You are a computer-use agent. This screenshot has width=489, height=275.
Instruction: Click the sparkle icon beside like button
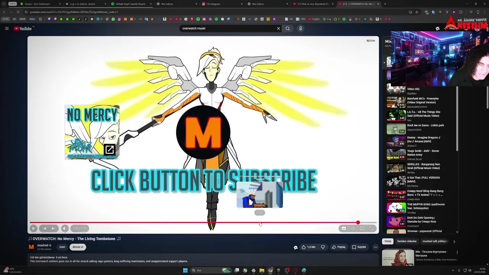[295, 247]
